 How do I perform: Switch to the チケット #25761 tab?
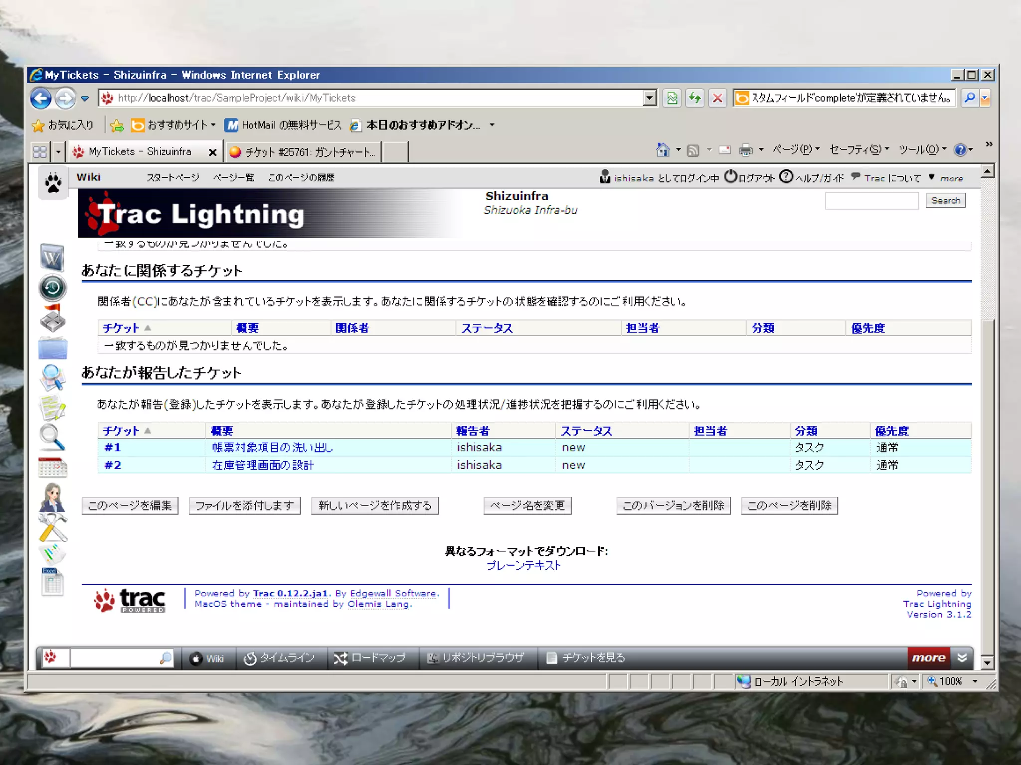coord(304,152)
